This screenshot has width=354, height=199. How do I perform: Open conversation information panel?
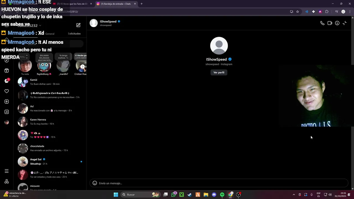tap(337, 23)
